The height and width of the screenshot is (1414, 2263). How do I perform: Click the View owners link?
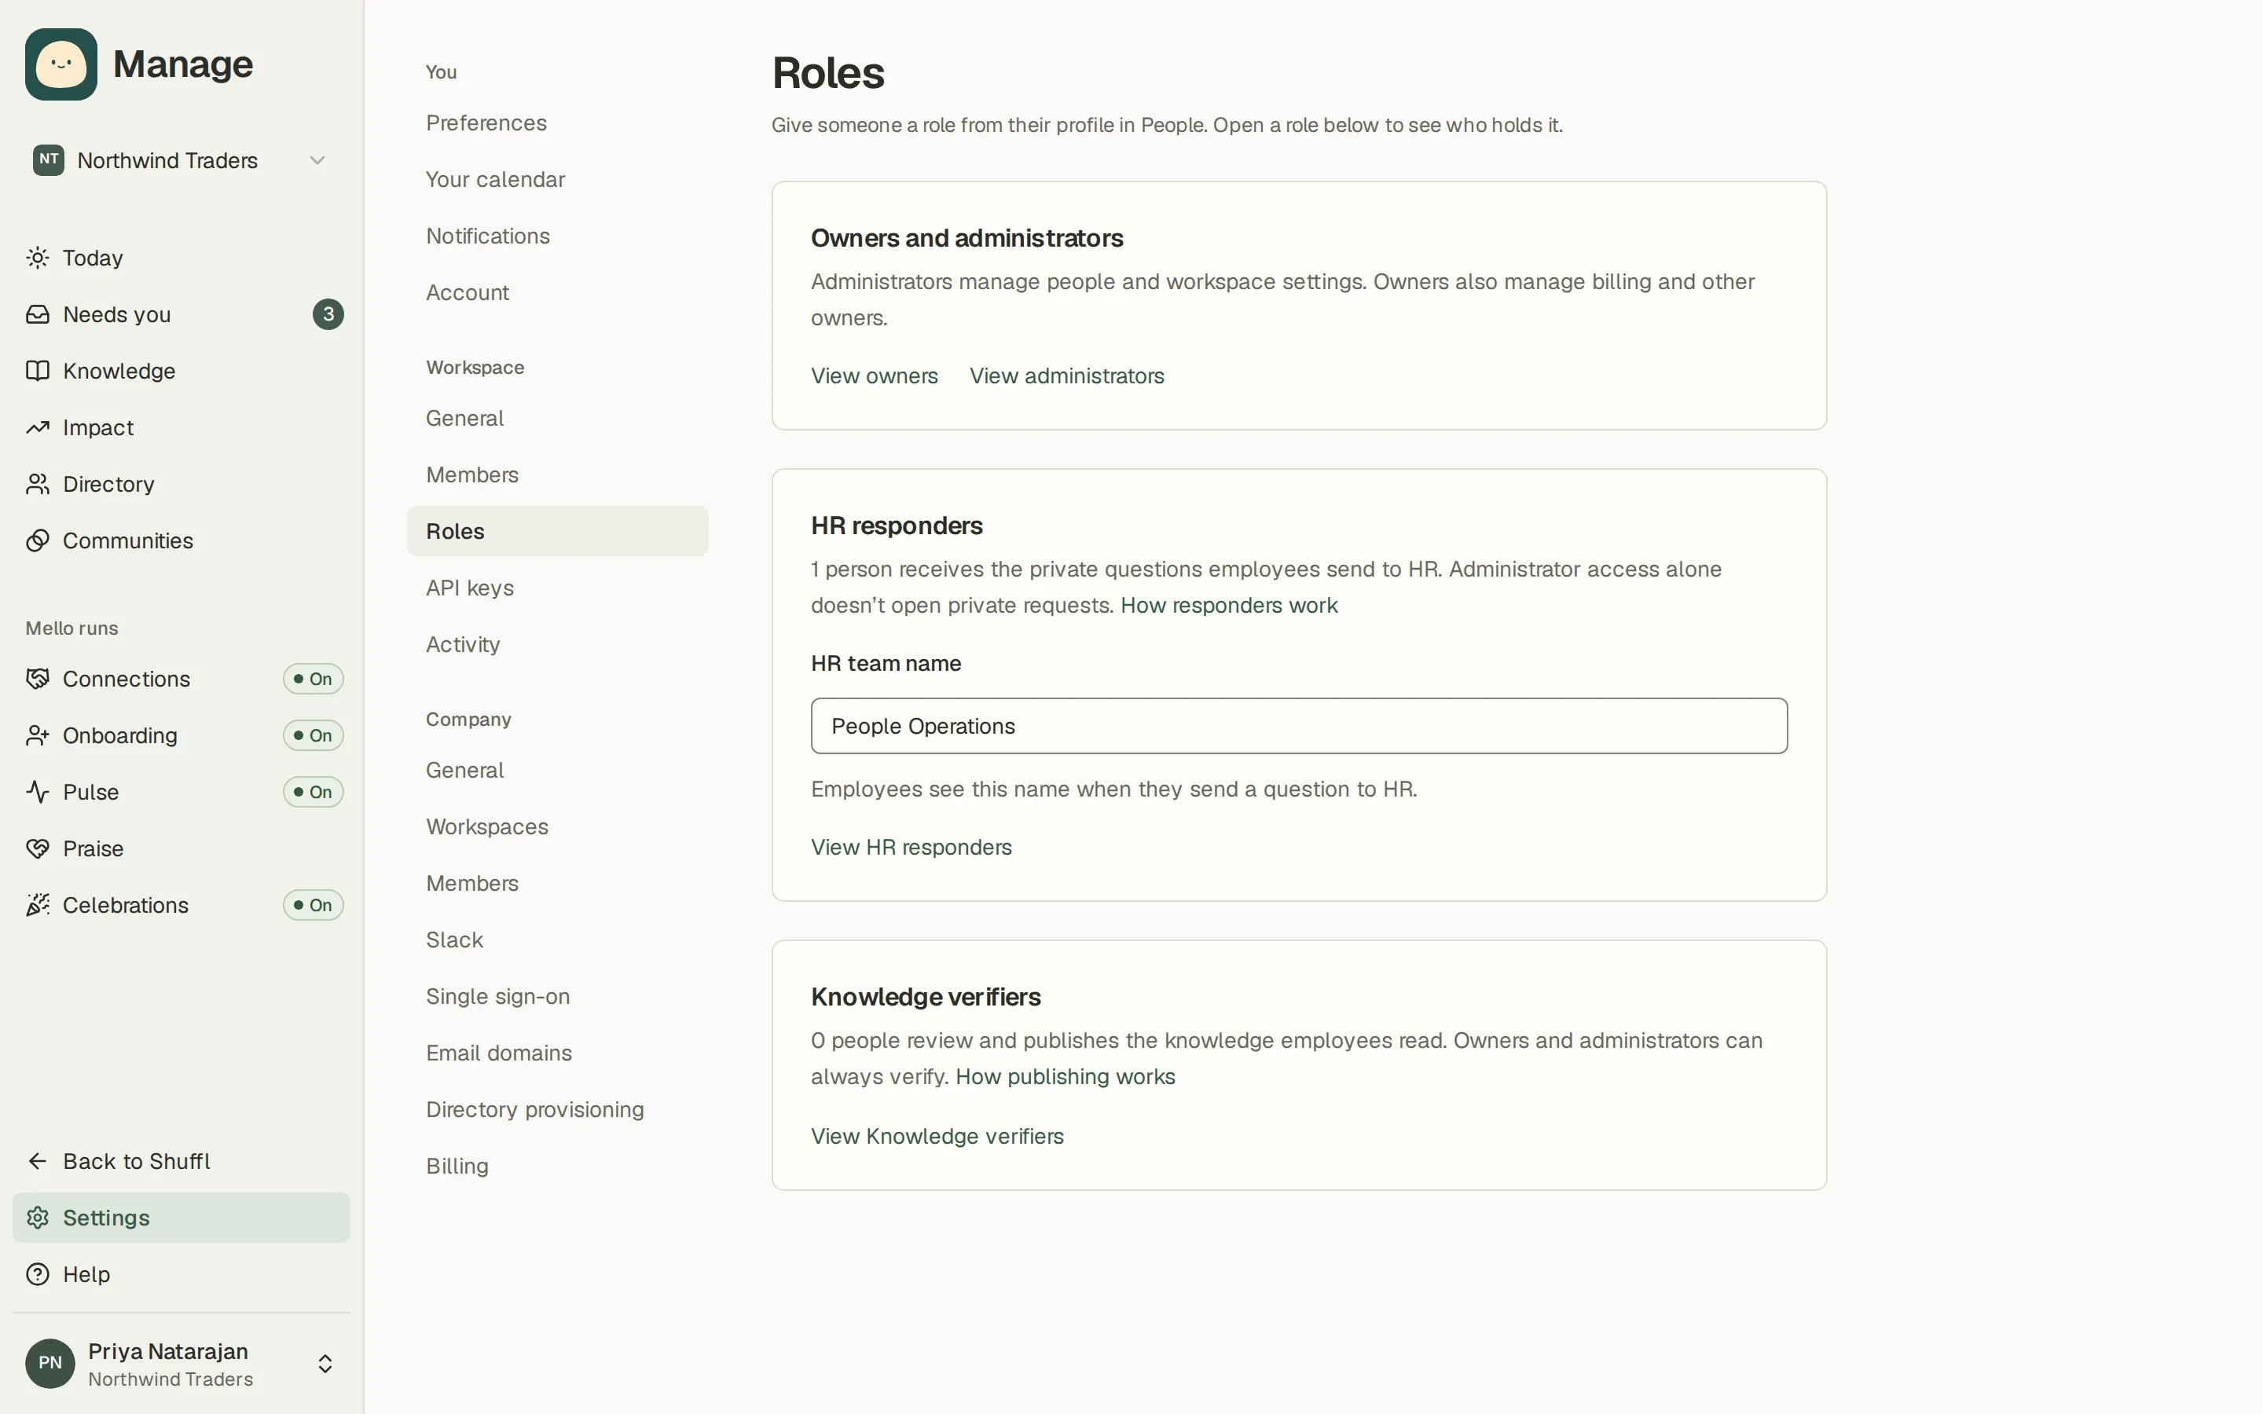pos(875,376)
